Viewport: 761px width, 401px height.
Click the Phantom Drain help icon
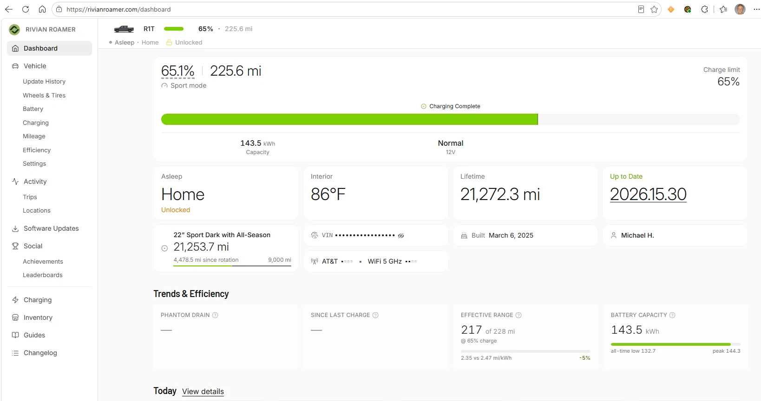point(215,315)
